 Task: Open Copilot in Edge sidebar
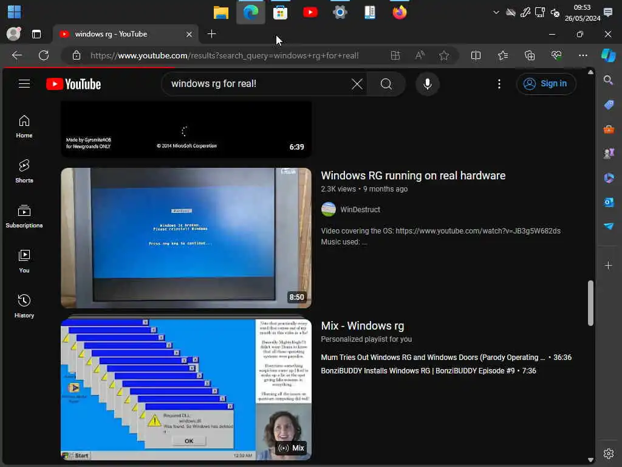608,55
